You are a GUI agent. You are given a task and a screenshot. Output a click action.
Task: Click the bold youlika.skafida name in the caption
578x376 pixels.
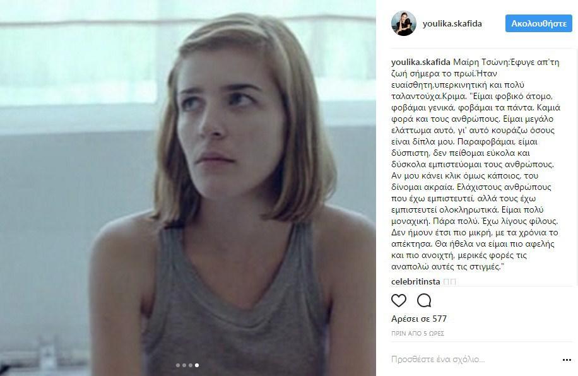[421, 62]
